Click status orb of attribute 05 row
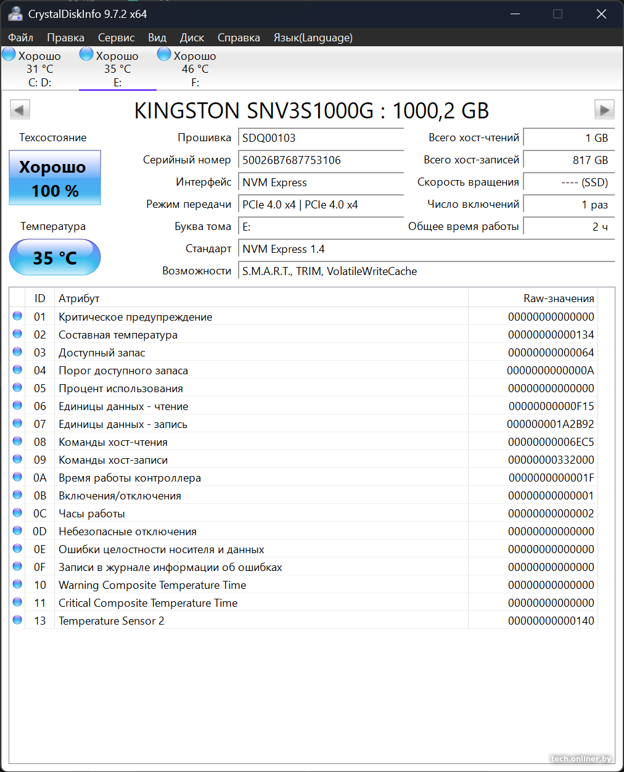The height and width of the screenshot is (772, 624). point(17,388)
